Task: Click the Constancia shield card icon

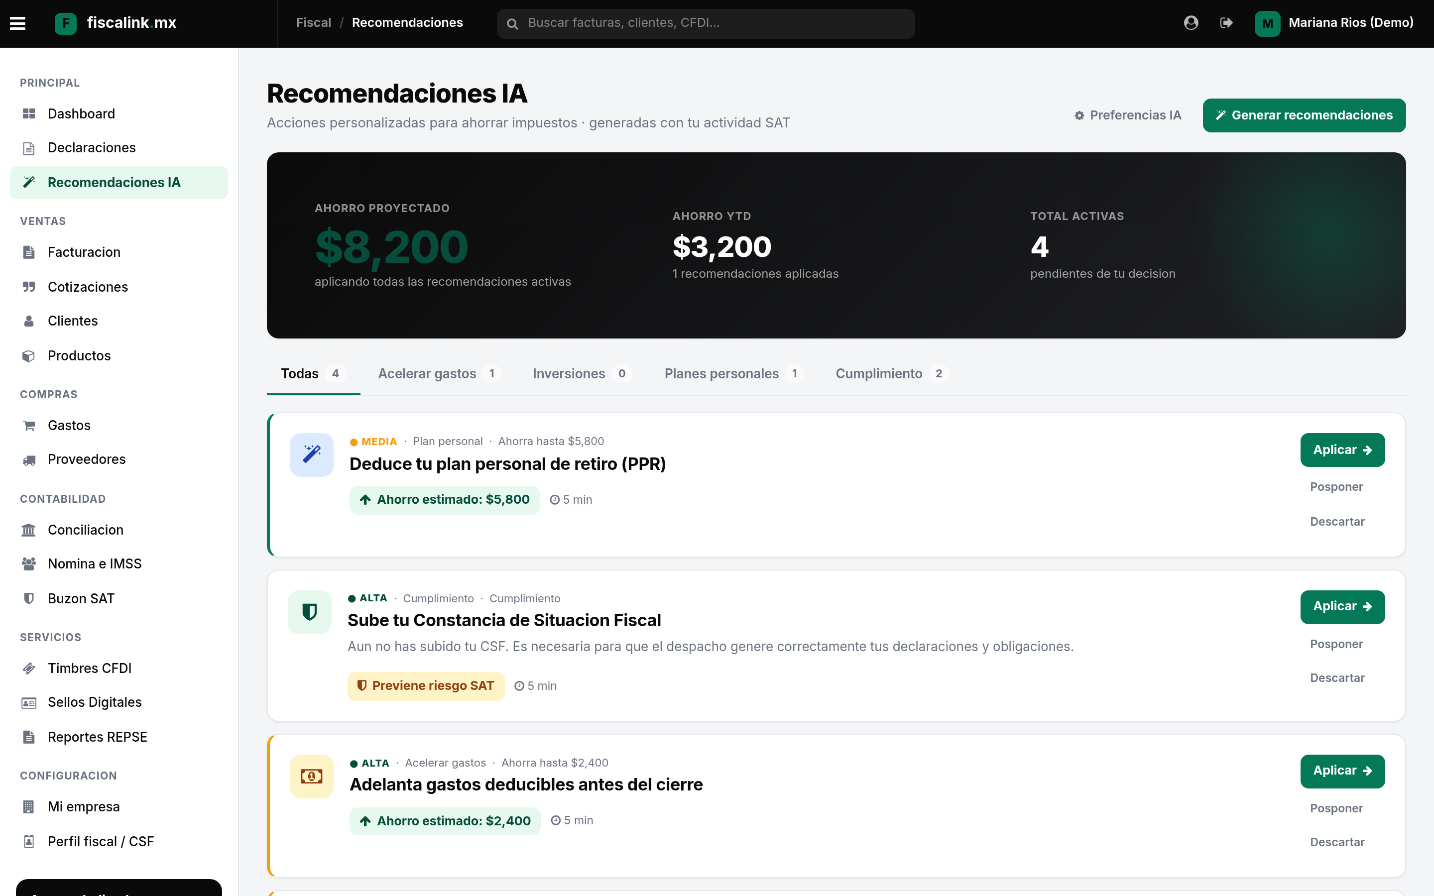Action: click(x=310, y=612)
